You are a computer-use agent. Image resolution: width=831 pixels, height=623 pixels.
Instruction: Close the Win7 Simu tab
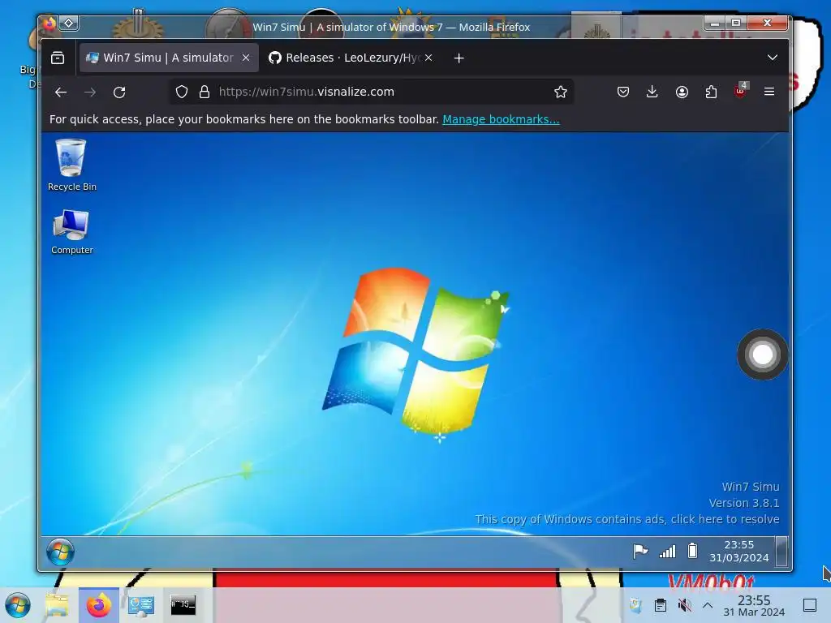246,58
